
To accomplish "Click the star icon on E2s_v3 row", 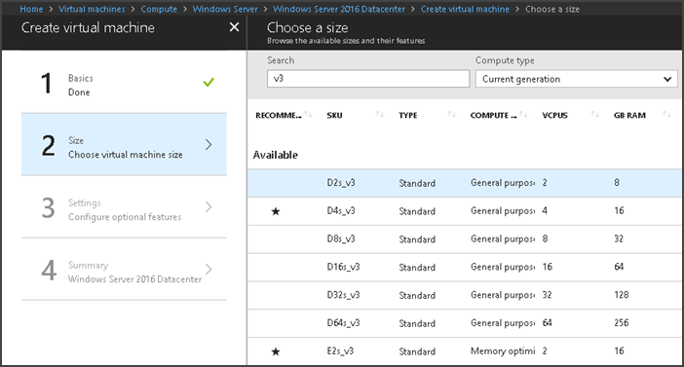I will (x=276, y=351).
